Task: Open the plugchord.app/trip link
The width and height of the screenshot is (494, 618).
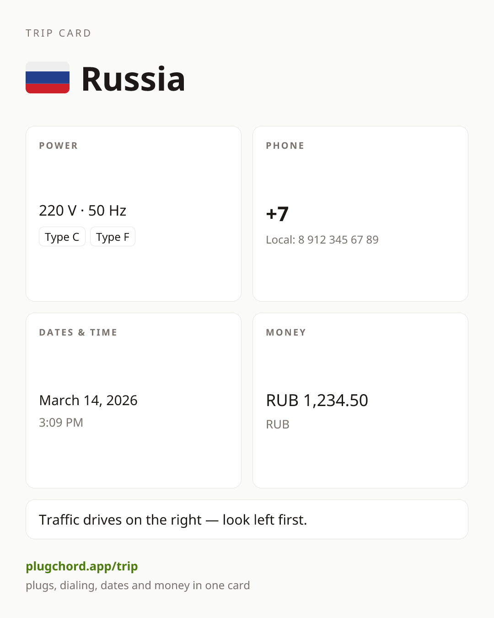Action: click(x=82, y=566)
